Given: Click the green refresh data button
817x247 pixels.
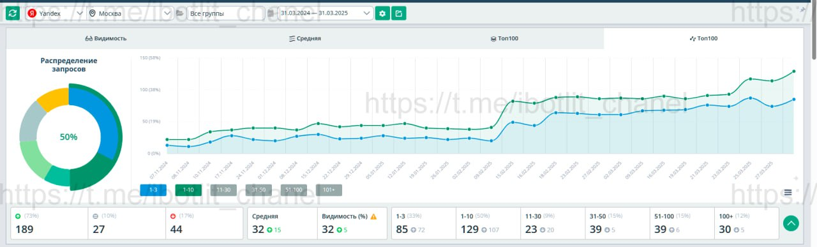Looking at the screenshot, I should click(12, 13).
